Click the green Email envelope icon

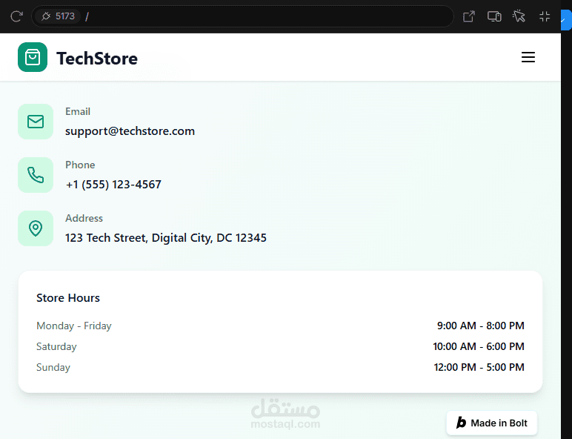36,122
